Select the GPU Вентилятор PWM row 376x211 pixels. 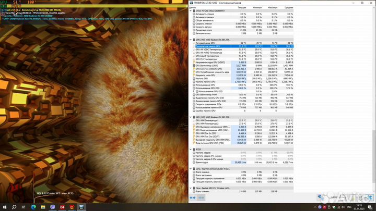pyautogui.click(x=243, y=95)
